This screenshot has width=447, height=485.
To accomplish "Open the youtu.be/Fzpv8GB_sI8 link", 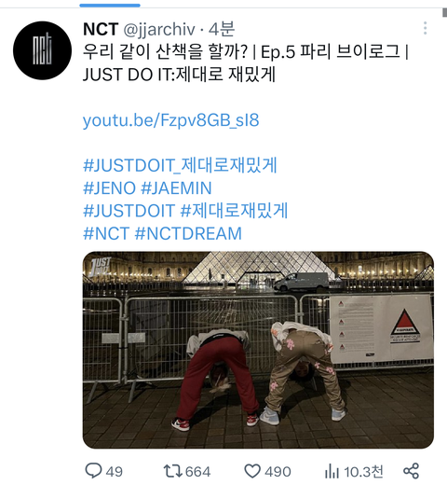I will click(x=170, y=120).
